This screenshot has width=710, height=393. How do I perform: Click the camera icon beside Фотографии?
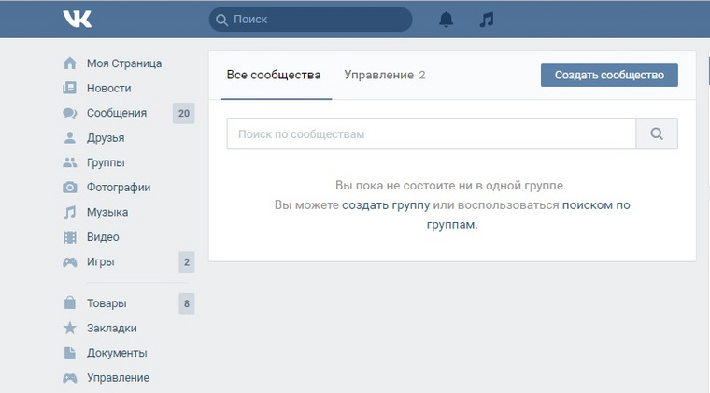pos(70,188)
